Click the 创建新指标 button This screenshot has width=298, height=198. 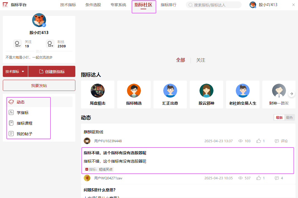[52, 71]
